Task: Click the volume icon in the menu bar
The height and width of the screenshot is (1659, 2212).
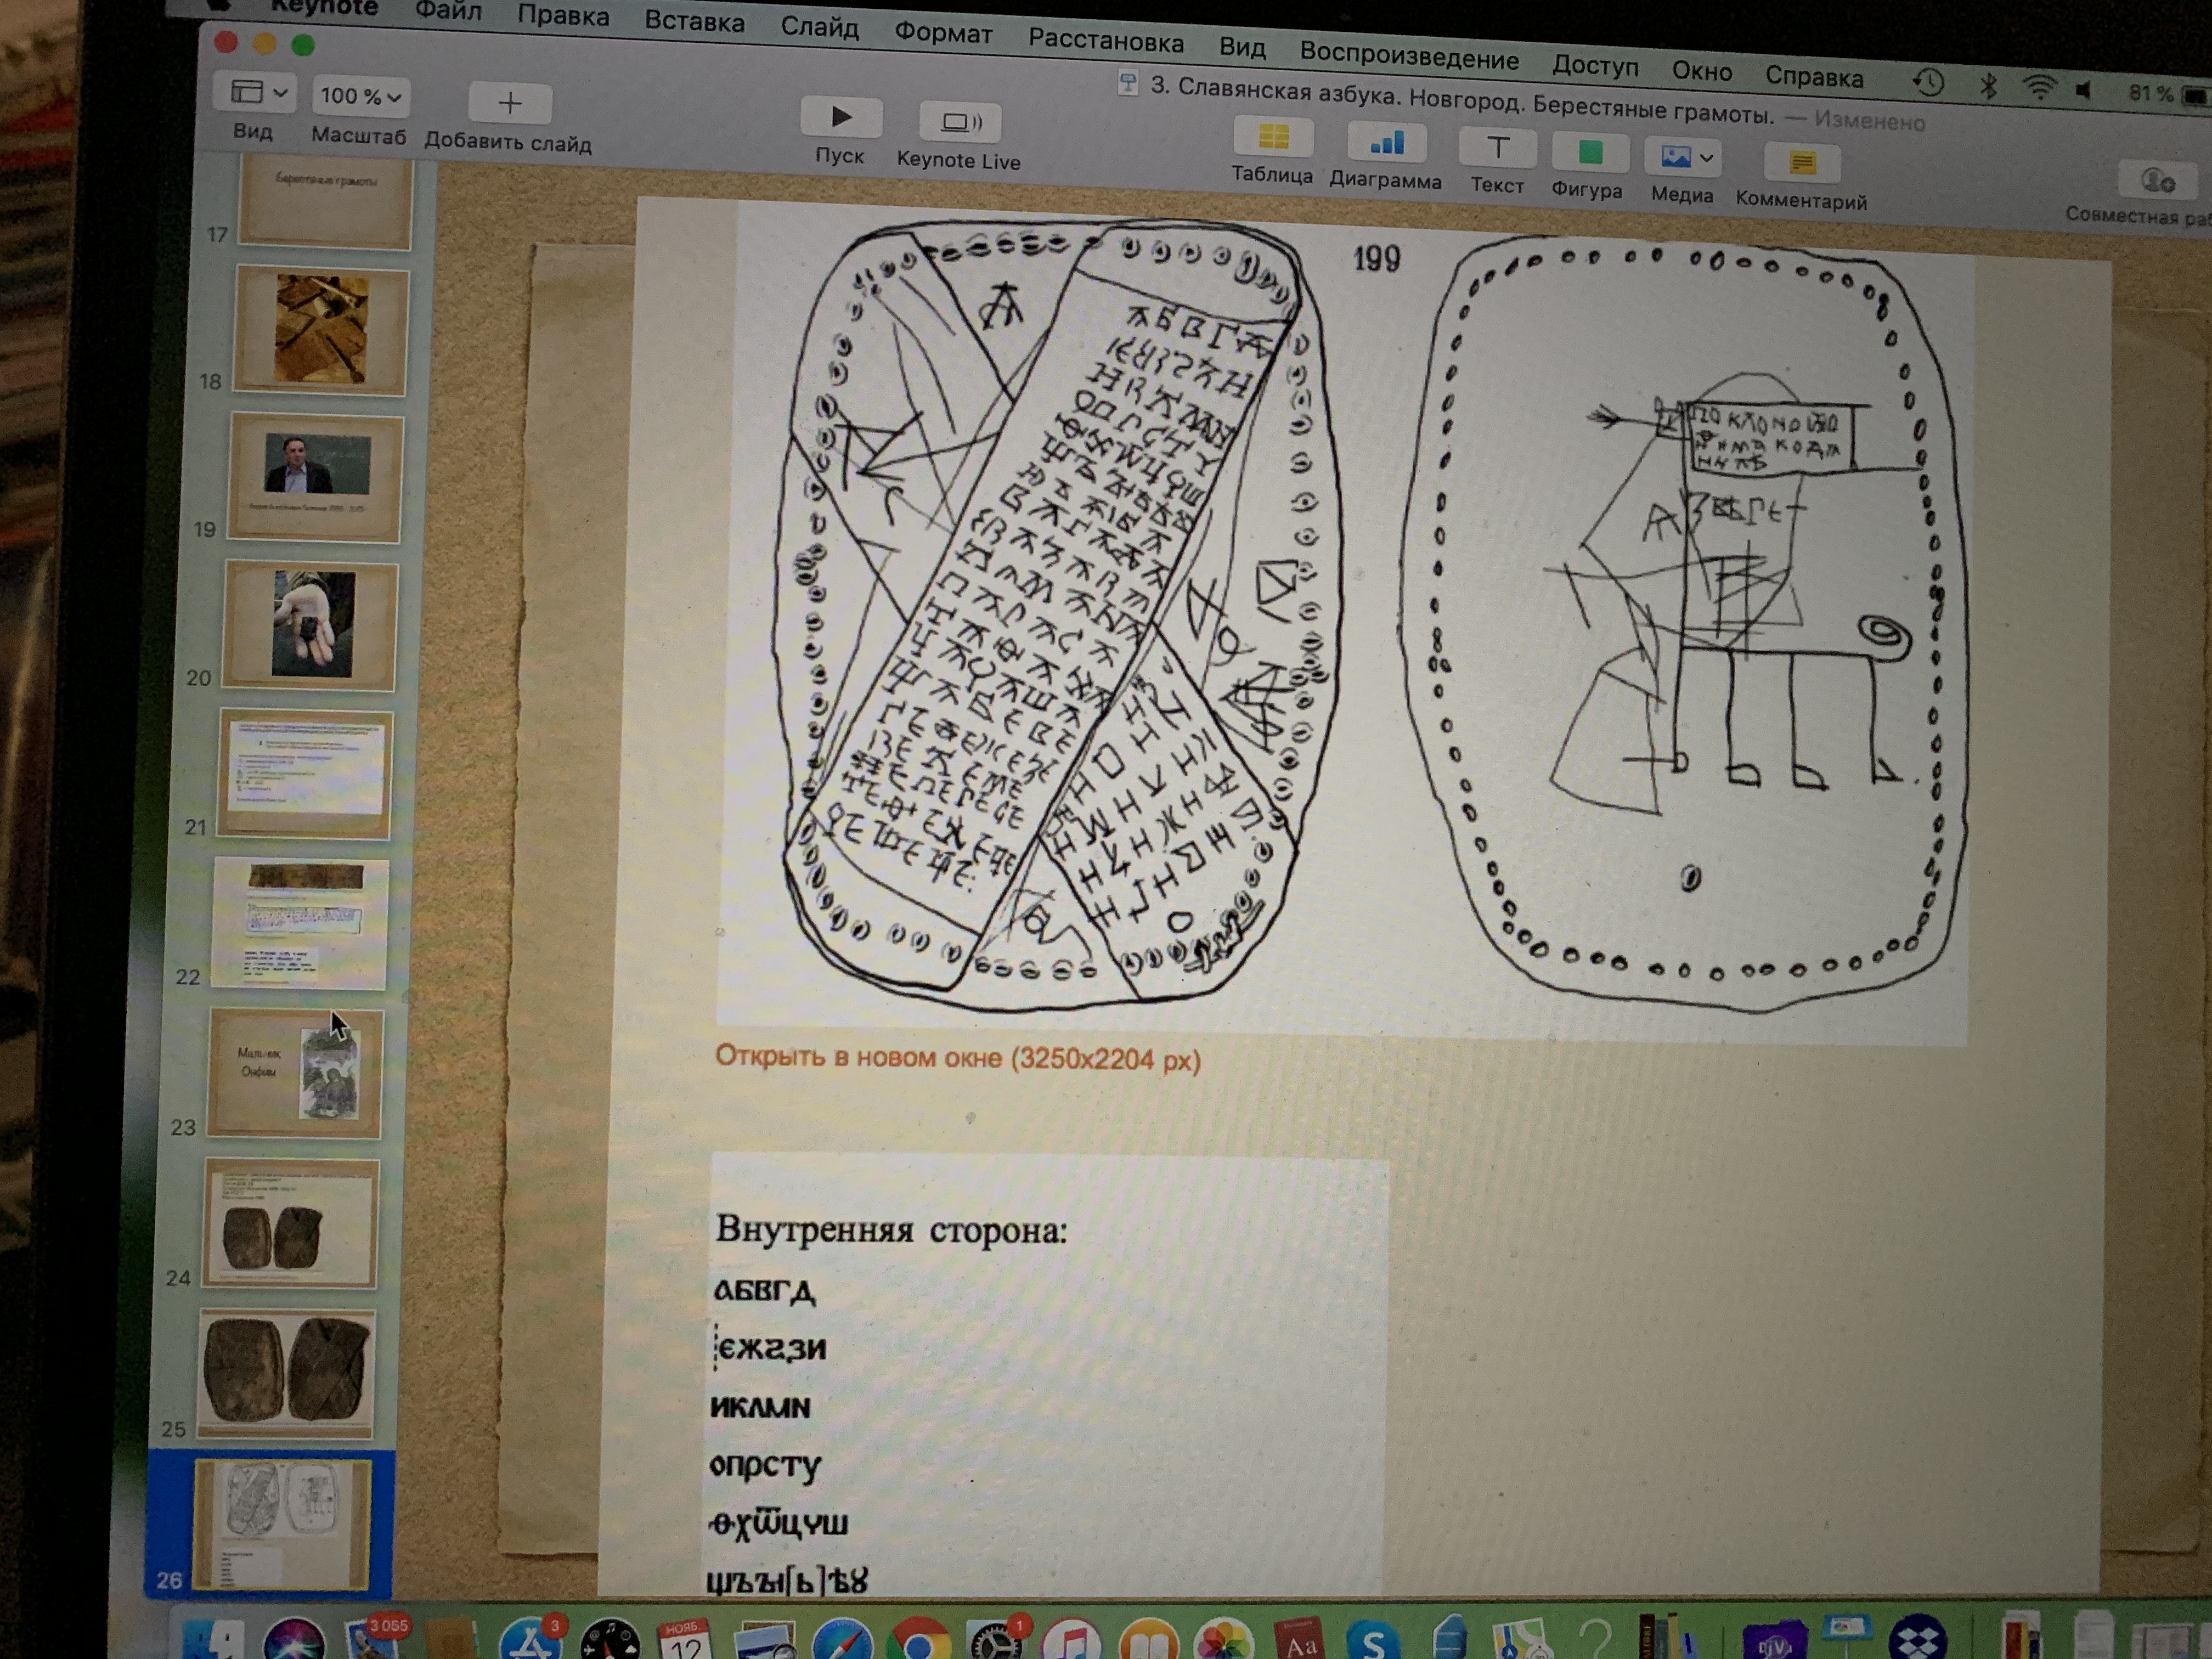Action: point(2084,91)
